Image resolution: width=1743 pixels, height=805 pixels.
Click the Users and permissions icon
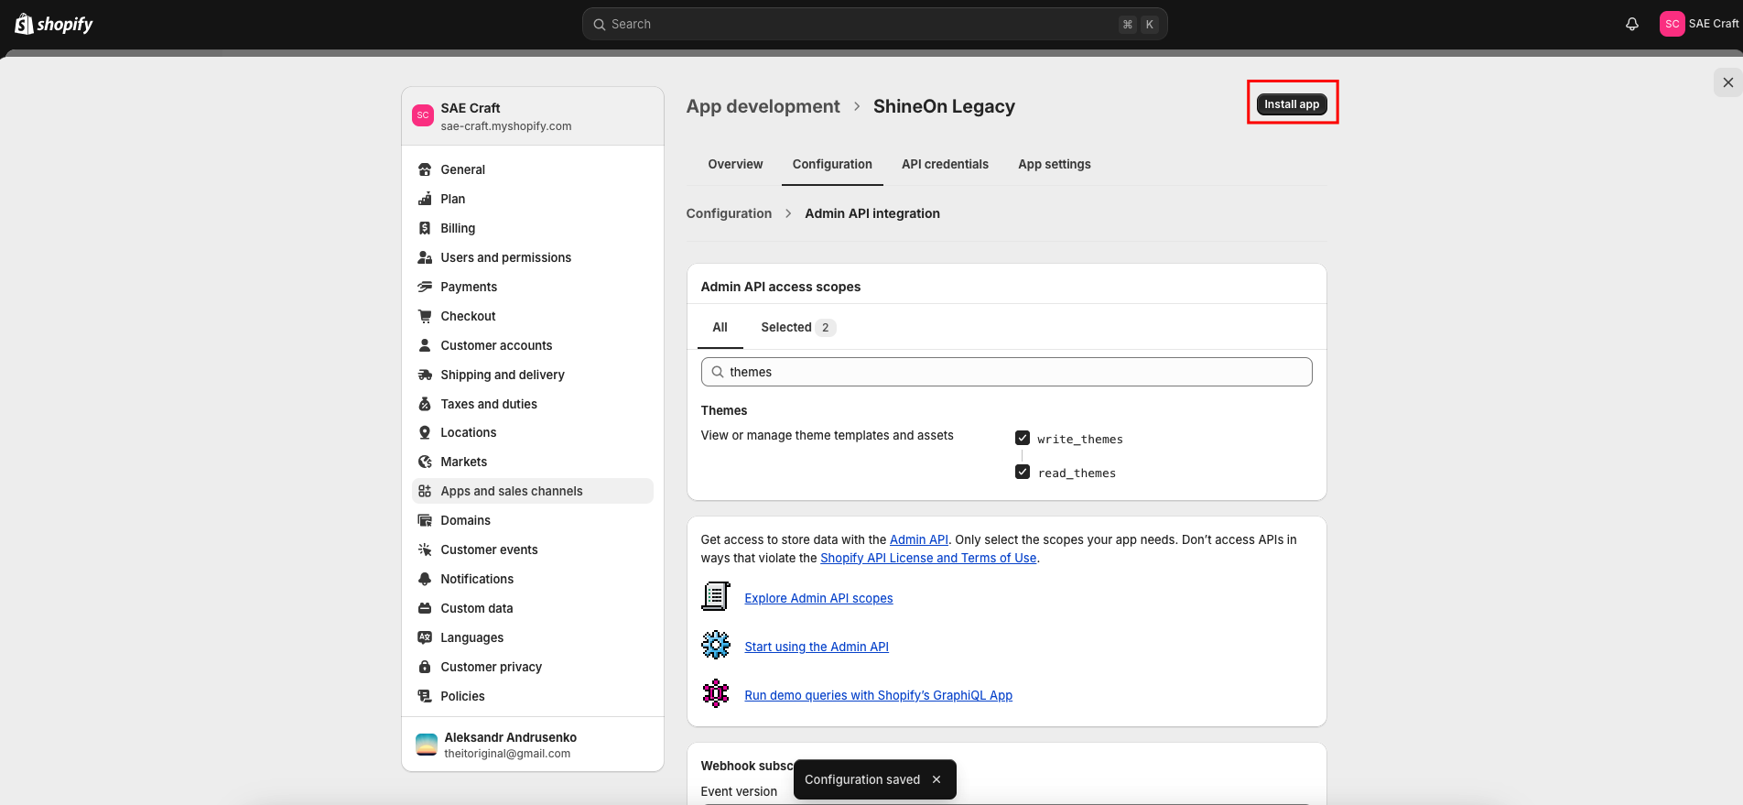pos(425,257)
